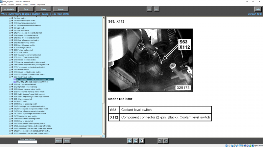Expand S136 Wash water level switch node
263x147 pixels.
tap(10, 116)
